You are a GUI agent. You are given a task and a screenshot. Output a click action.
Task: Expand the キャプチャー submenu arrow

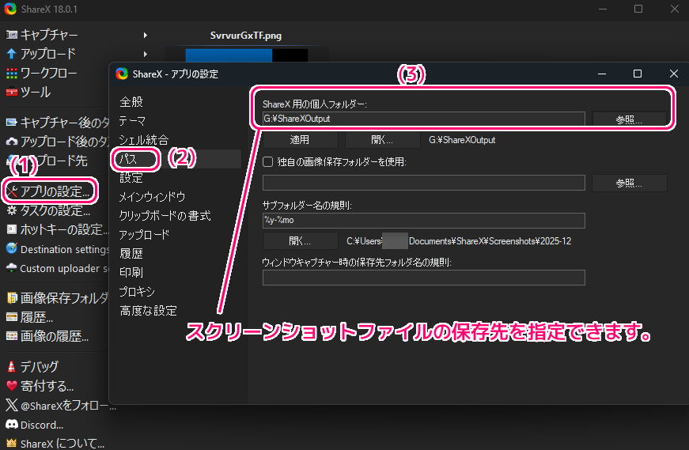click(x=146, y=35)
